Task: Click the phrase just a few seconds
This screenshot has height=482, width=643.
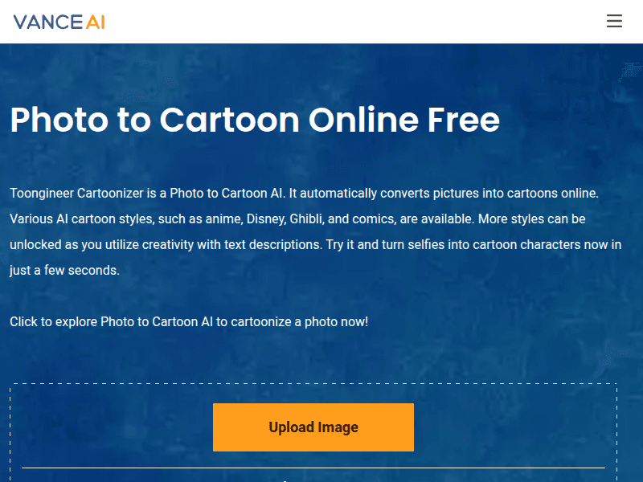Action: coord(64,271)
